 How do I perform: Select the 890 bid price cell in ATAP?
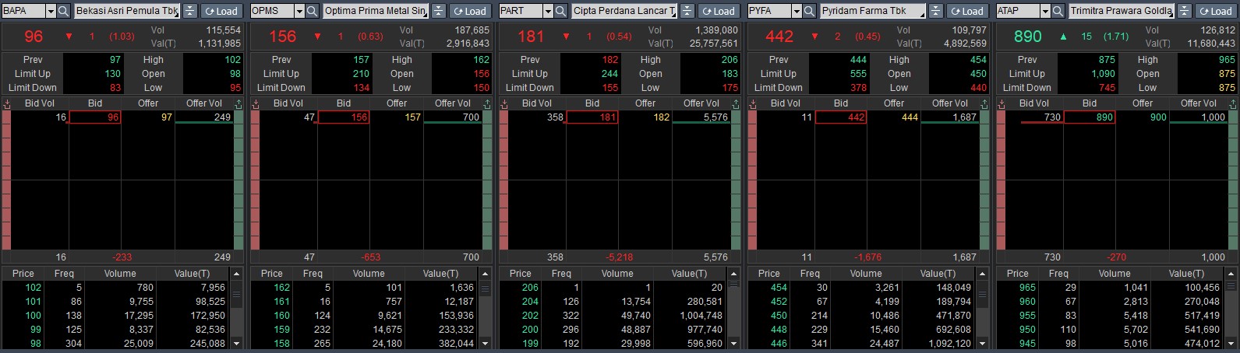(x=1089, y=117)
